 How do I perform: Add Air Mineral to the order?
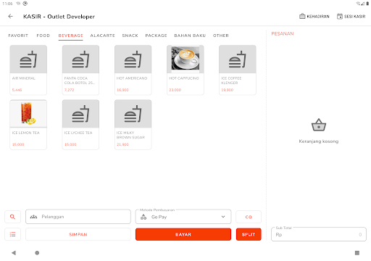28,70
